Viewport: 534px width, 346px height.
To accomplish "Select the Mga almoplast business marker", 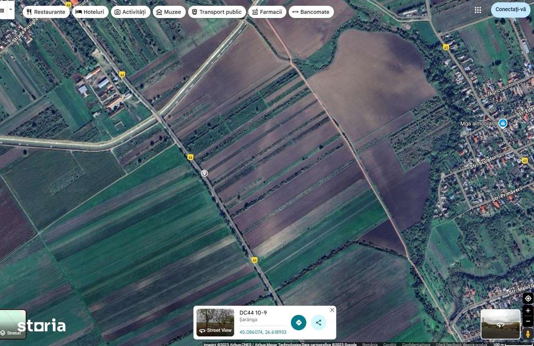I will point(502,123).
